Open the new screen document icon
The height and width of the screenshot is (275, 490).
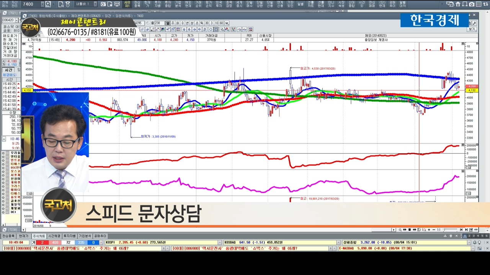[x=61, y=4]
